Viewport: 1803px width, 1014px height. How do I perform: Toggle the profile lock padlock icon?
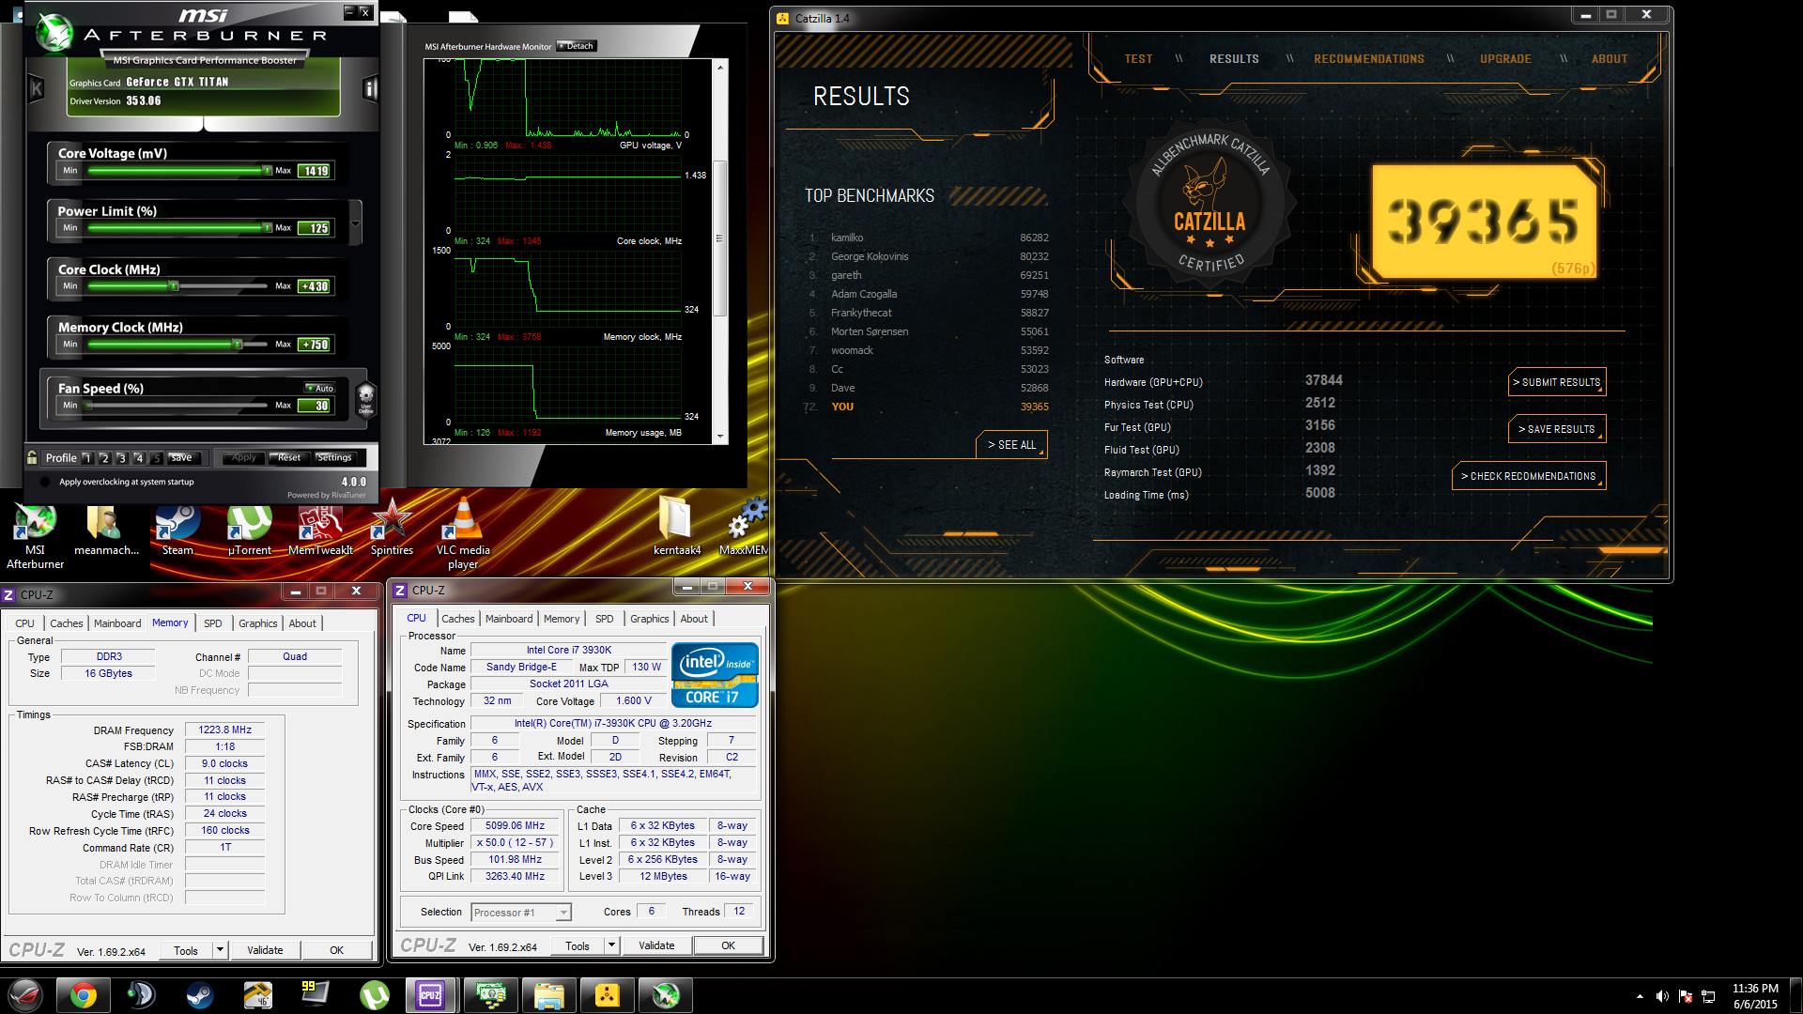click(32, 457)
